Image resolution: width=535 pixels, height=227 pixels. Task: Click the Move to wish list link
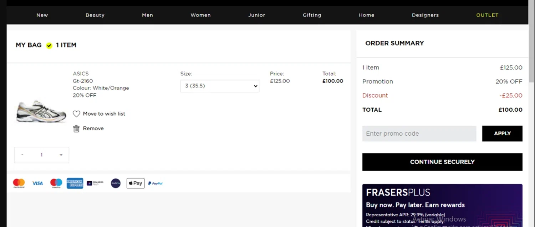pyautogui.click(x=104, y=114)
